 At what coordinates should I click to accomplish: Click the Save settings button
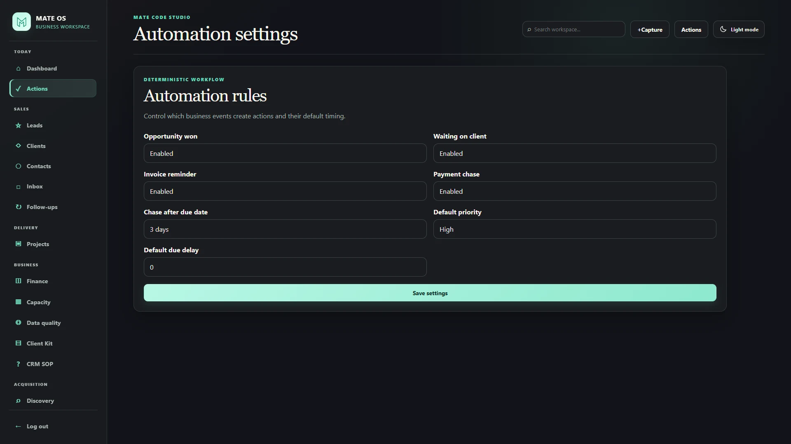(x=430, y=293)
